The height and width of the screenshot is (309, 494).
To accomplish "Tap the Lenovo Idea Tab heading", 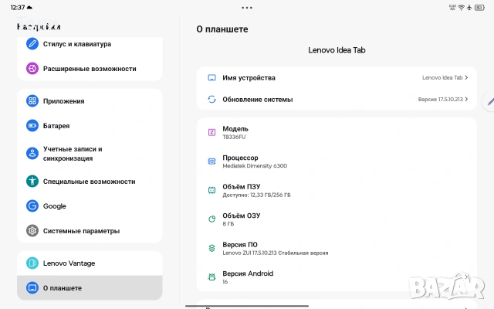I will point(337,50).
